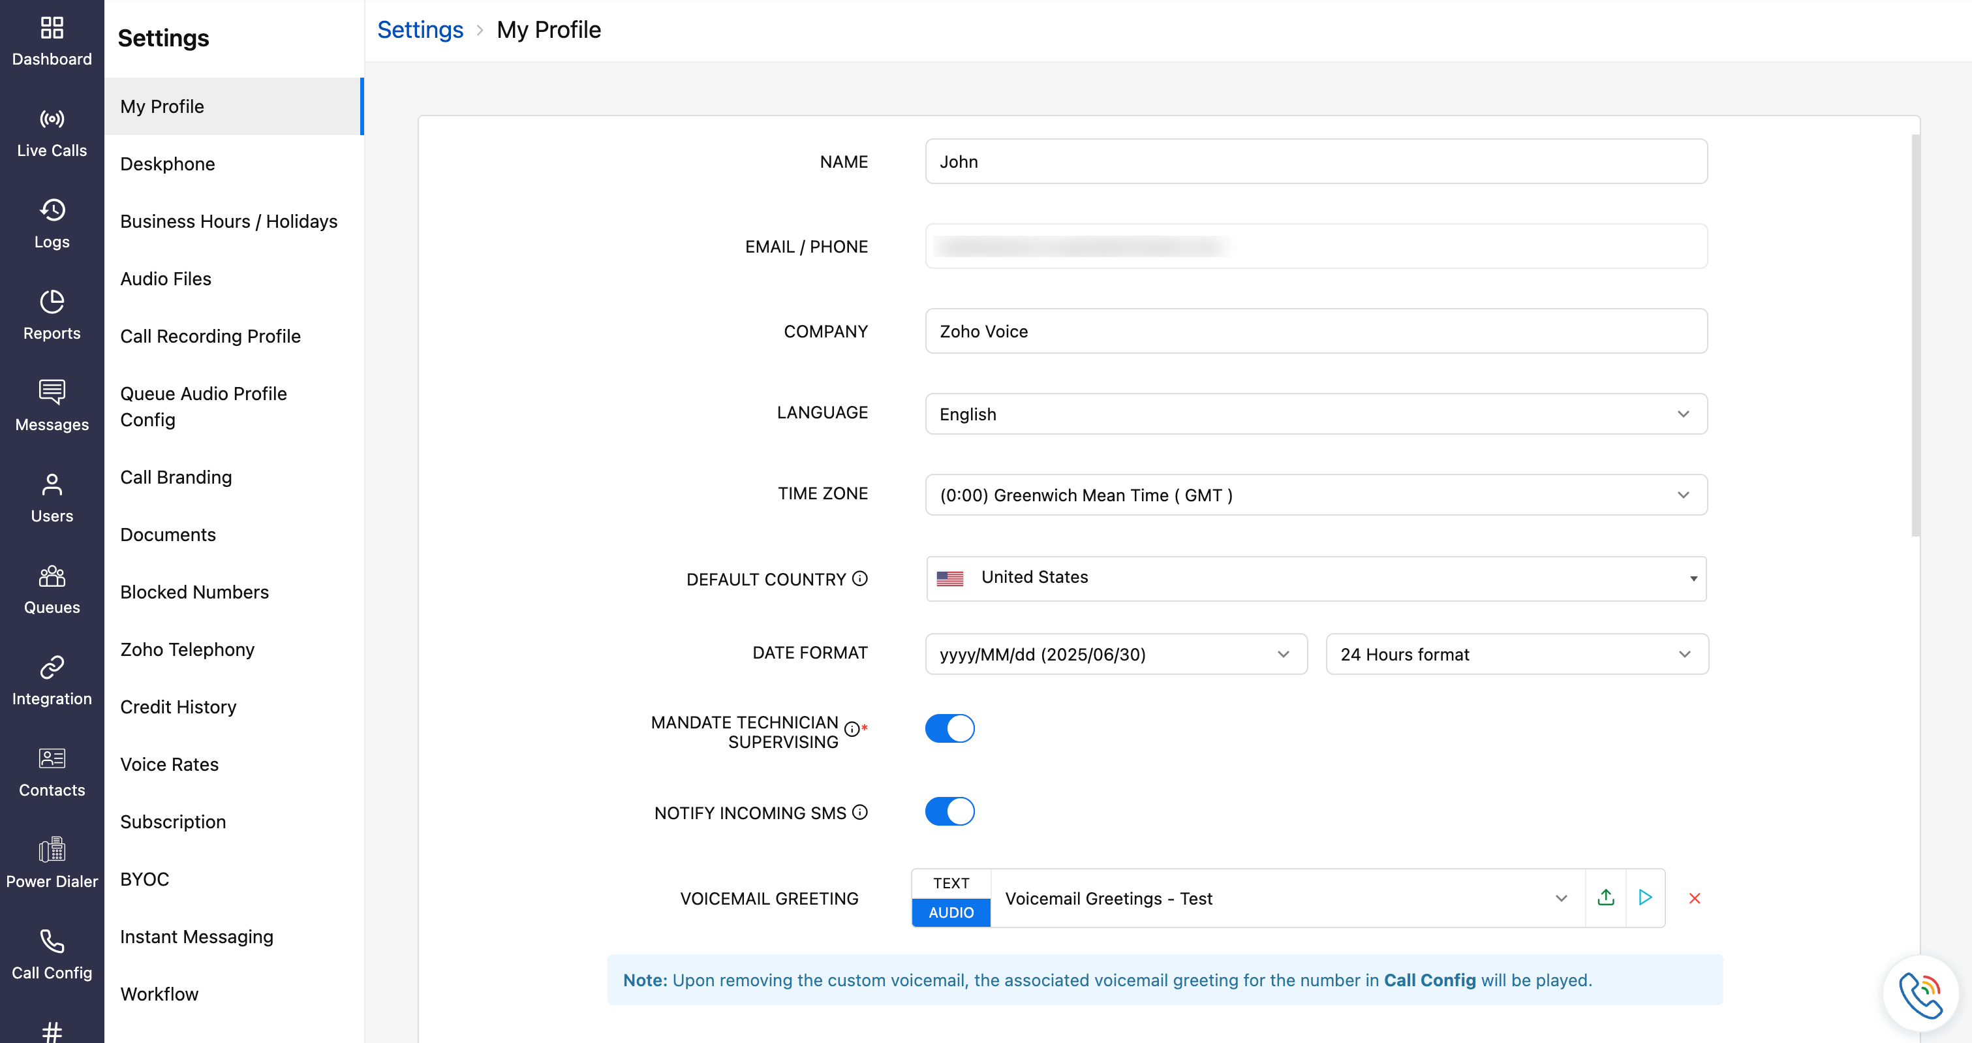Image resolution: width=1972 pixels, height=1043 pixels.
Task: Open Blocked Numbers settings item
Action: tap(194, 592)
